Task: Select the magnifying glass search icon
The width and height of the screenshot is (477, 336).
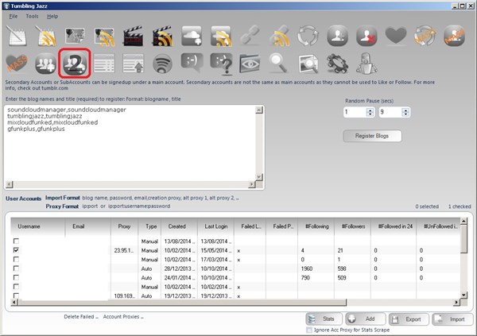Action: click(279, 64)
